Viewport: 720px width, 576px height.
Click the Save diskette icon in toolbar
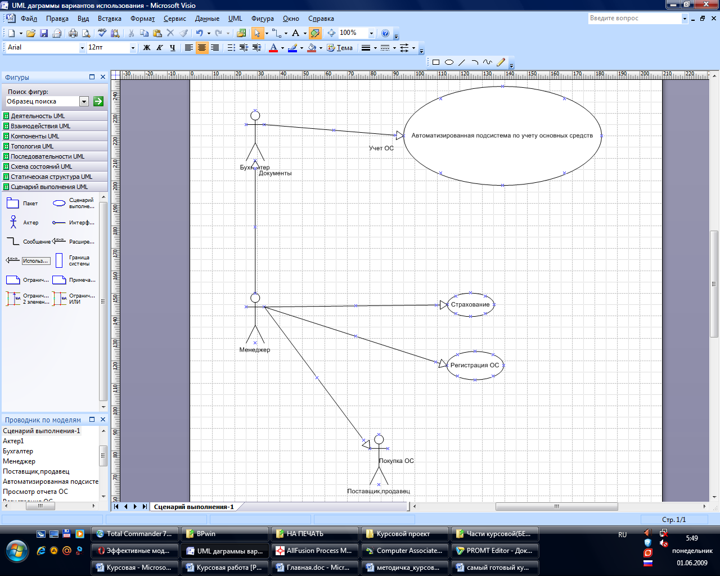(x=44, y=33)
